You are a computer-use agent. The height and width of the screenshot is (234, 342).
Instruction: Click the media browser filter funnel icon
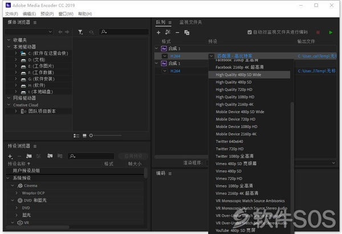coord(80,32)
